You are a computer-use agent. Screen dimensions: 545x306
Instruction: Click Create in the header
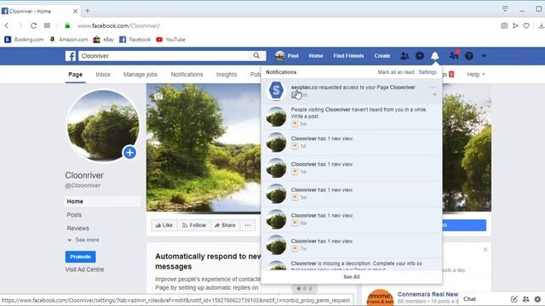(x=382, y=56)
